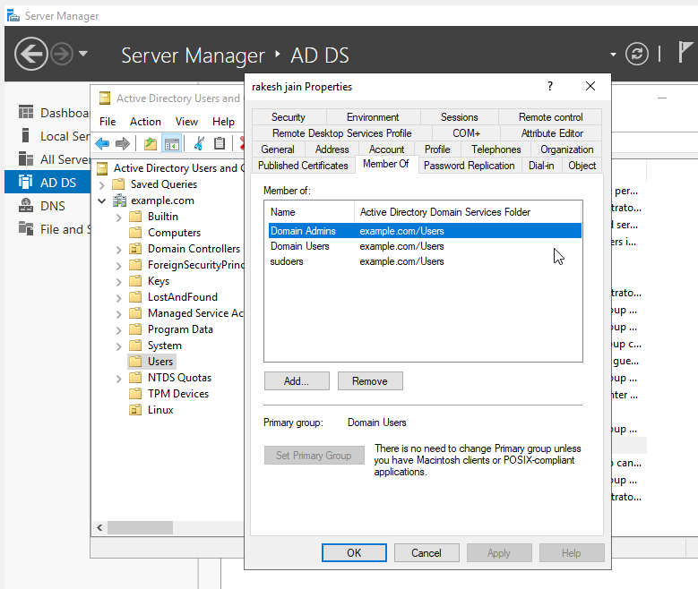Click the Up one level folder icon
Image resolution: width=698 pixels, height=589 pixels.
(x=151, y=143)
